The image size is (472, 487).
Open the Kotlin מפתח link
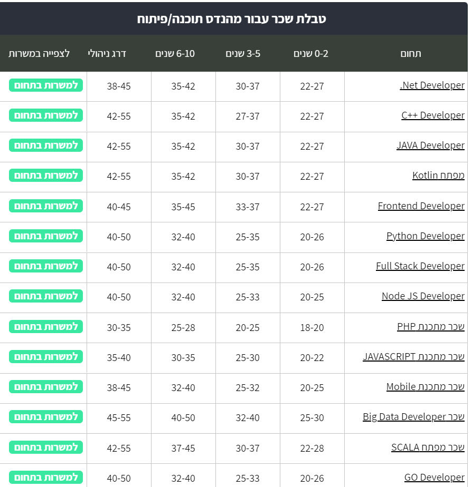pyautogui.click(x=438, y=176)
